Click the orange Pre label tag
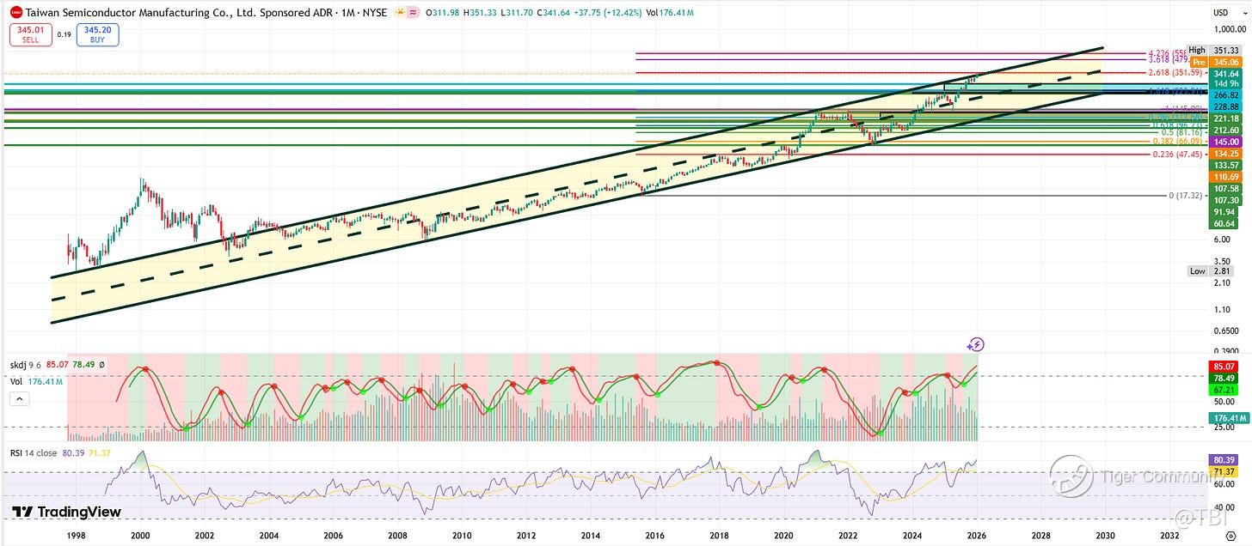Viewport: 1252px width, 546px height. point(1200,63)
